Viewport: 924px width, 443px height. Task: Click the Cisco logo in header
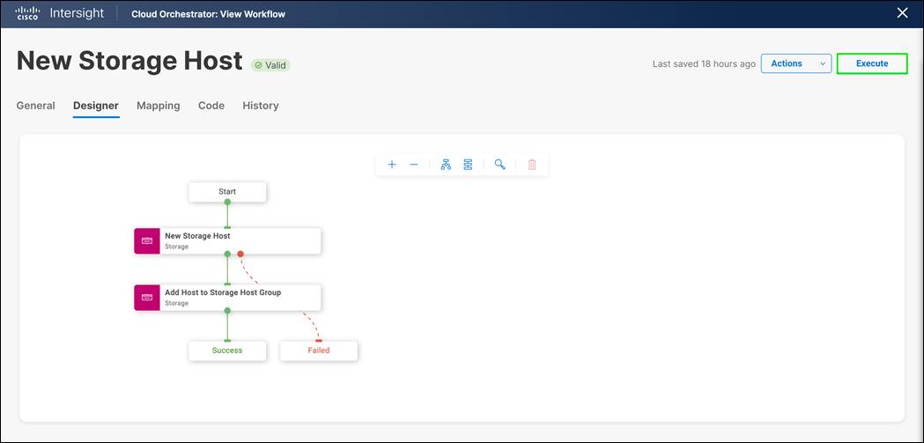point(27,13)
